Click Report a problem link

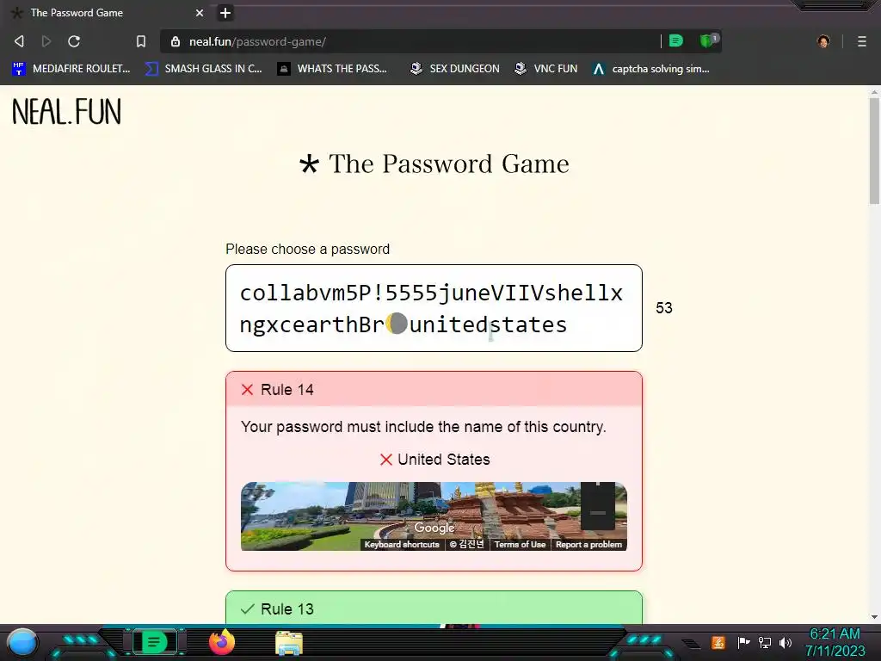(x=588, y=544)
